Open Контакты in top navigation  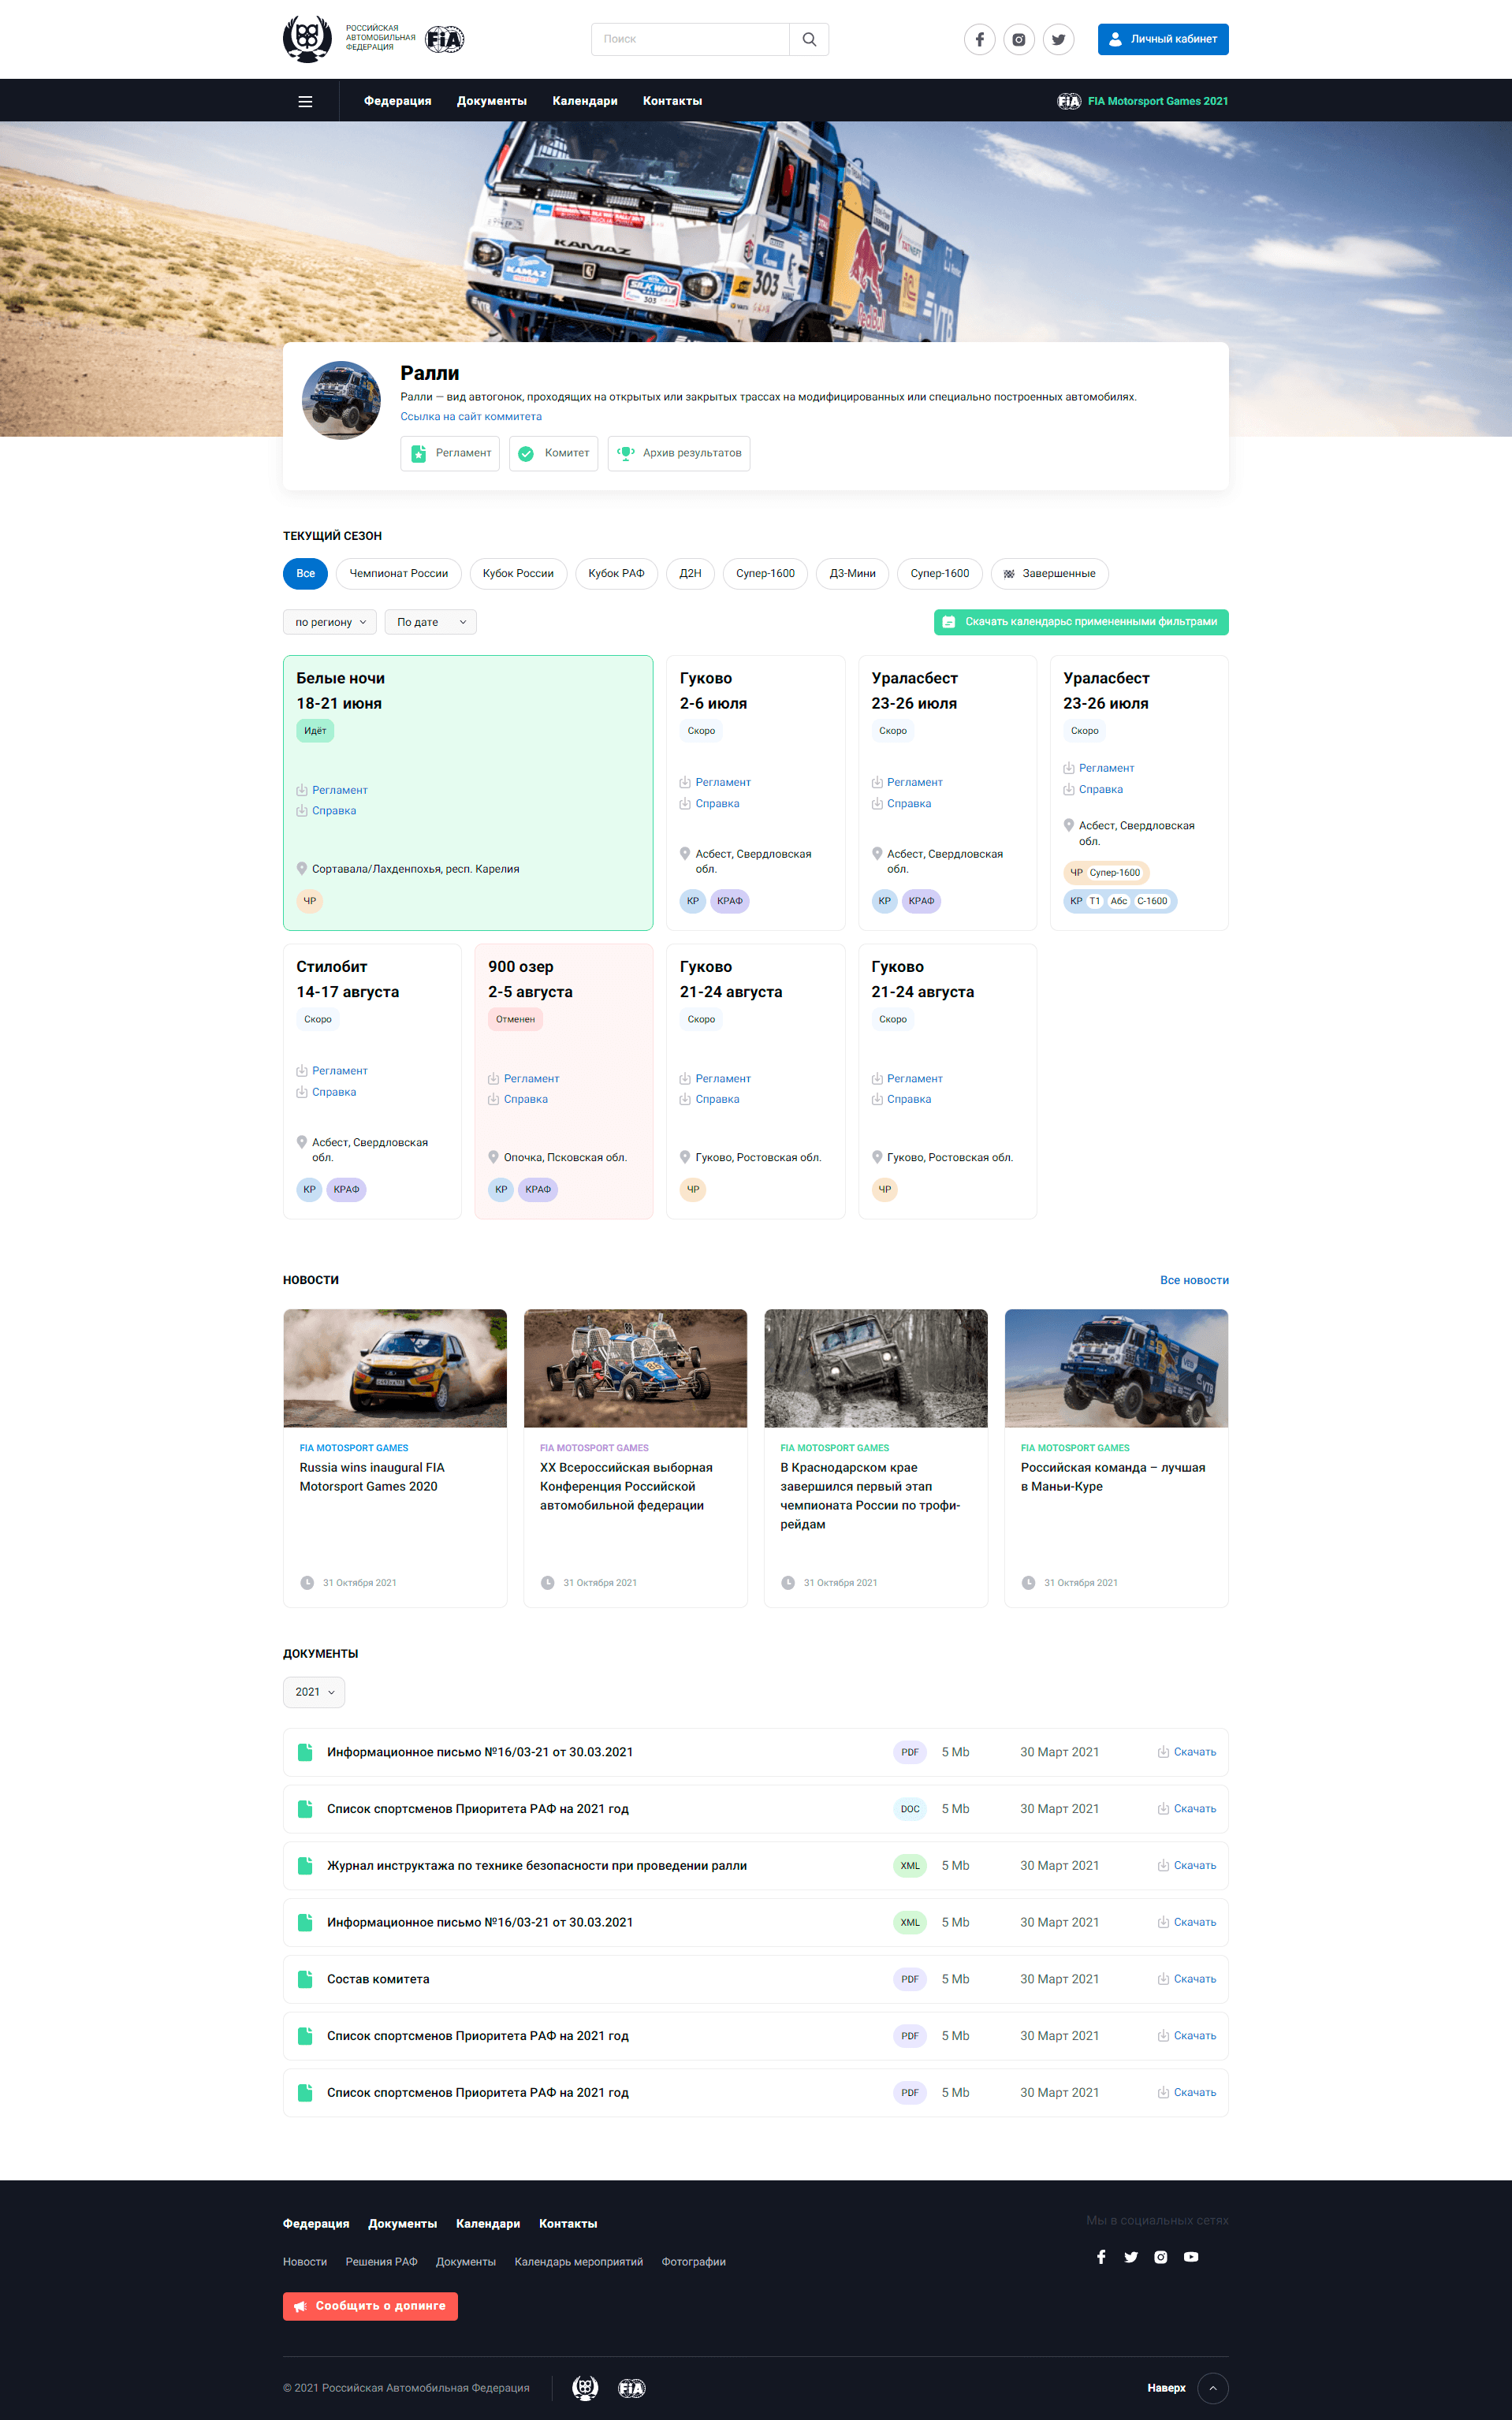pos(672,101)
